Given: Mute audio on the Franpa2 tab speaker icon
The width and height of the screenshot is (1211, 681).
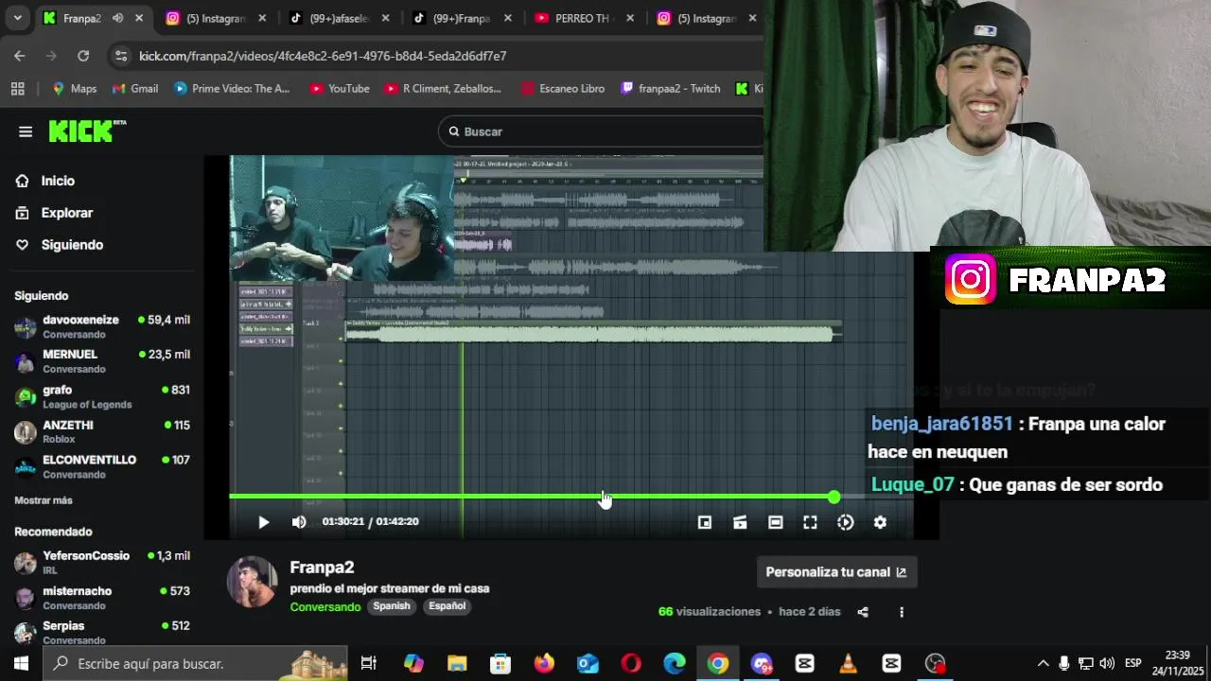Looking at the screenshot, I should pyautogui.click(x=117, y=18).
